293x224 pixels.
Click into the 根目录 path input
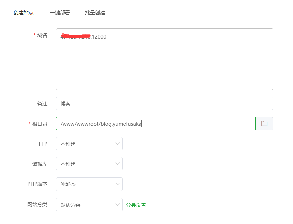point(156,124)
